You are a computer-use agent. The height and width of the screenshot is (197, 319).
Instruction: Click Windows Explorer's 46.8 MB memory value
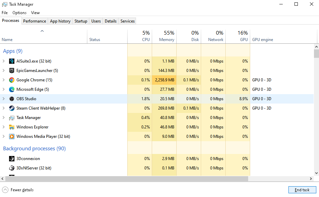coord(167,127)
